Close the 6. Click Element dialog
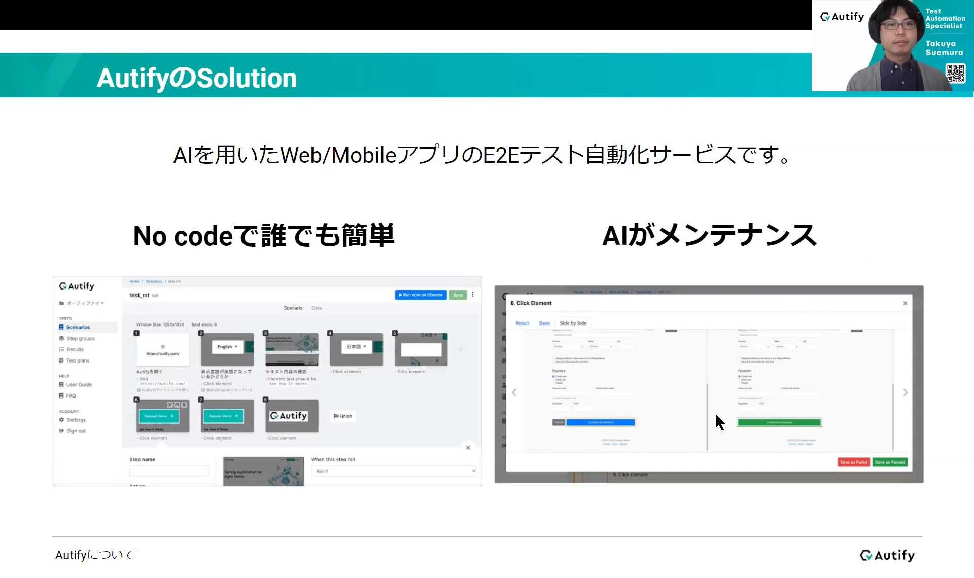The image size is (974, 578). click(905, 303)
